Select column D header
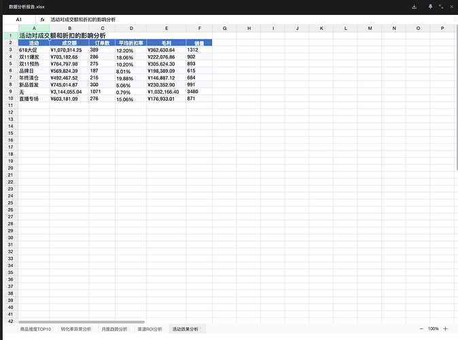 click(x=131, y=29)
